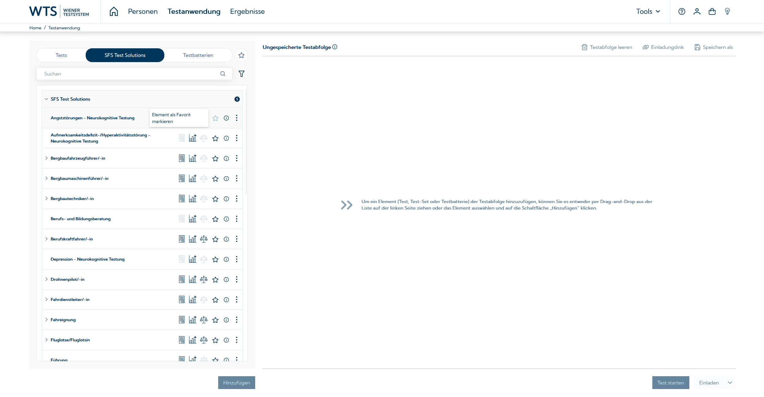Open the Tools dropdown menu
This screenshot has width=764, height=397.
click(648, 11)
